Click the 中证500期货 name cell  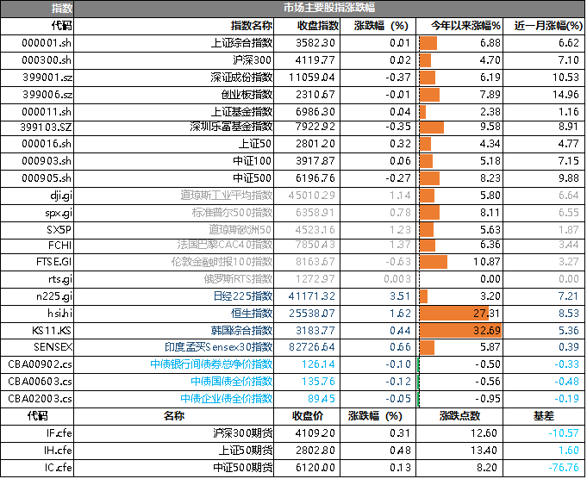click(174, 468)
